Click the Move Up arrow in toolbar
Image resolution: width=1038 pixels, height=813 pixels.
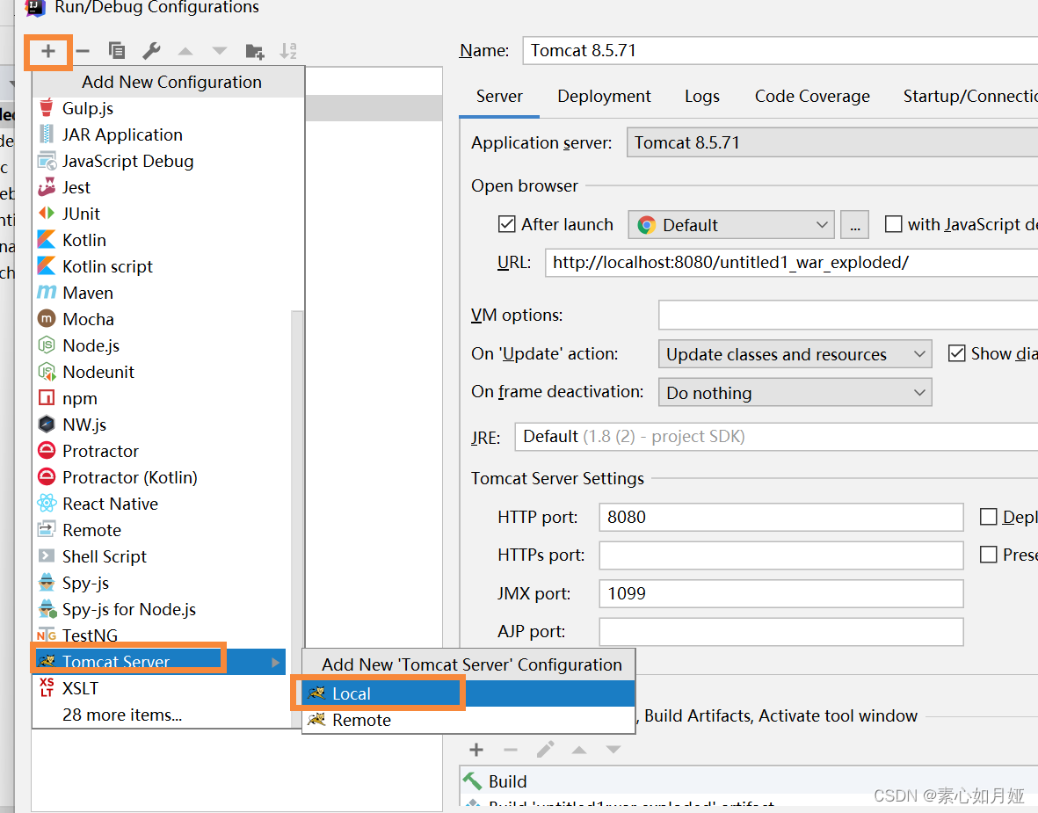click(x=185, y=51)
